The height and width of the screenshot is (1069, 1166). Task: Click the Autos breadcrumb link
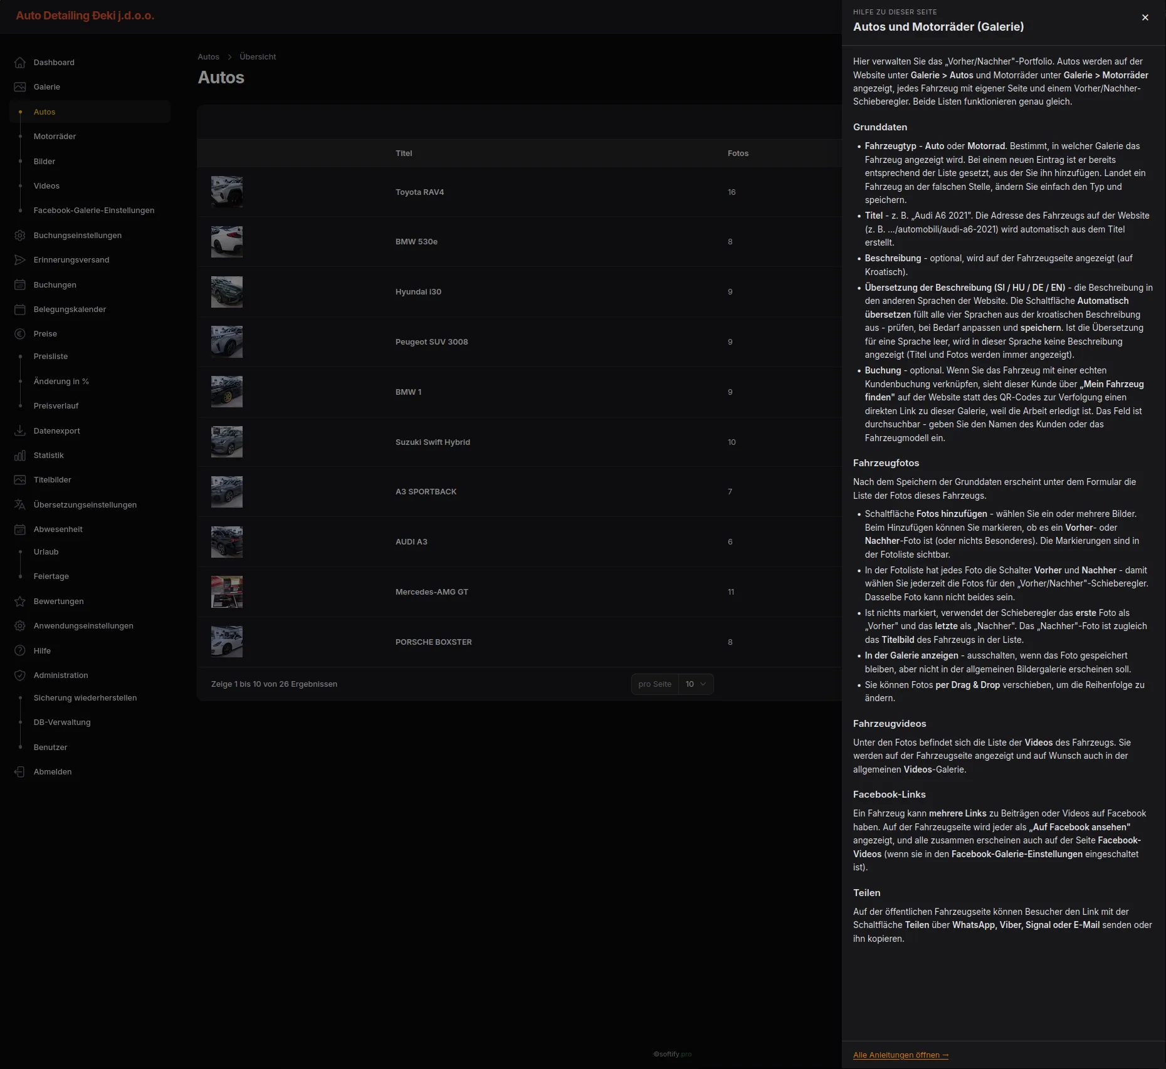[x=209, y=57]
